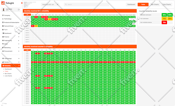This screenshot has width=175, height=106.
Task: Click the Sales tag icon
Action: (3, 44)
